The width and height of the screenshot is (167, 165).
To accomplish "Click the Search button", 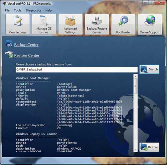I will 149,69.
